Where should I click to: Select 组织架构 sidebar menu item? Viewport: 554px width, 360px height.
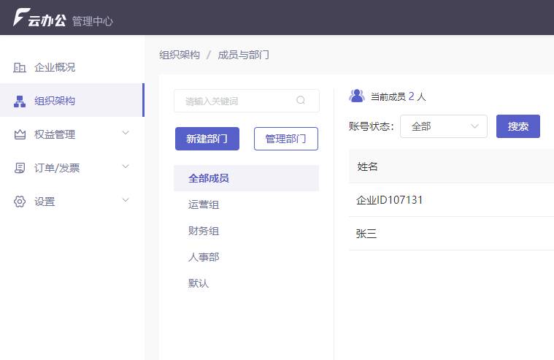pyautogui.click(x=72, y=101)
